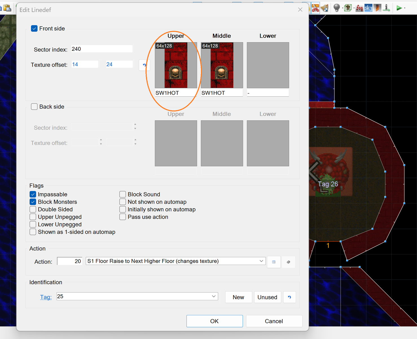Check Initially shown on automap

[122, 209]
